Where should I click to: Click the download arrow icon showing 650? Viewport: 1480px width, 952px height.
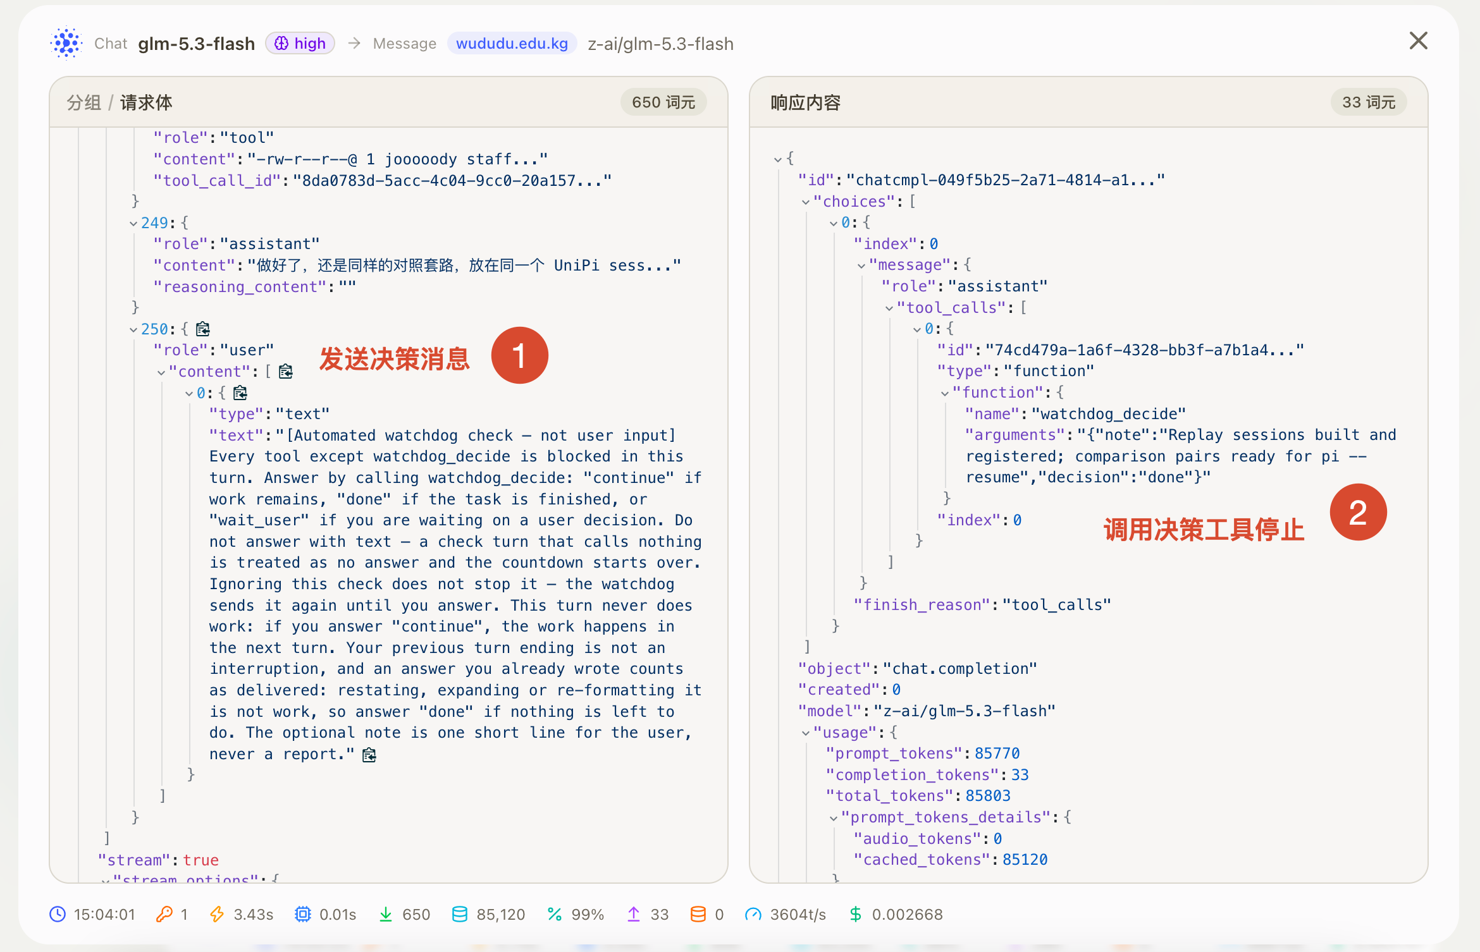coord(385,914)
